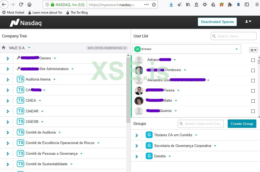Click the TS icon next to Comitê de Auditoria
Viewport: 260px width, 172px height.
tap(20, 132)
